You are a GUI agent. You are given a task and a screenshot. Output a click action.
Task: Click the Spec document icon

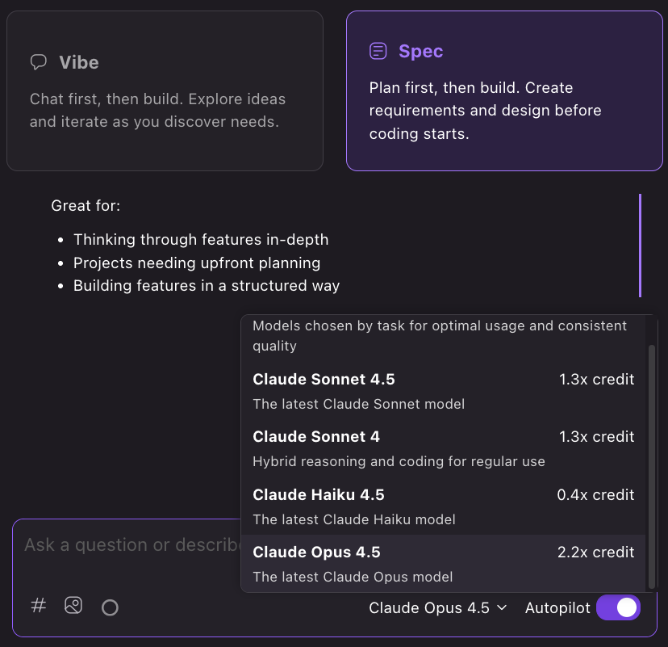(378, 51)
